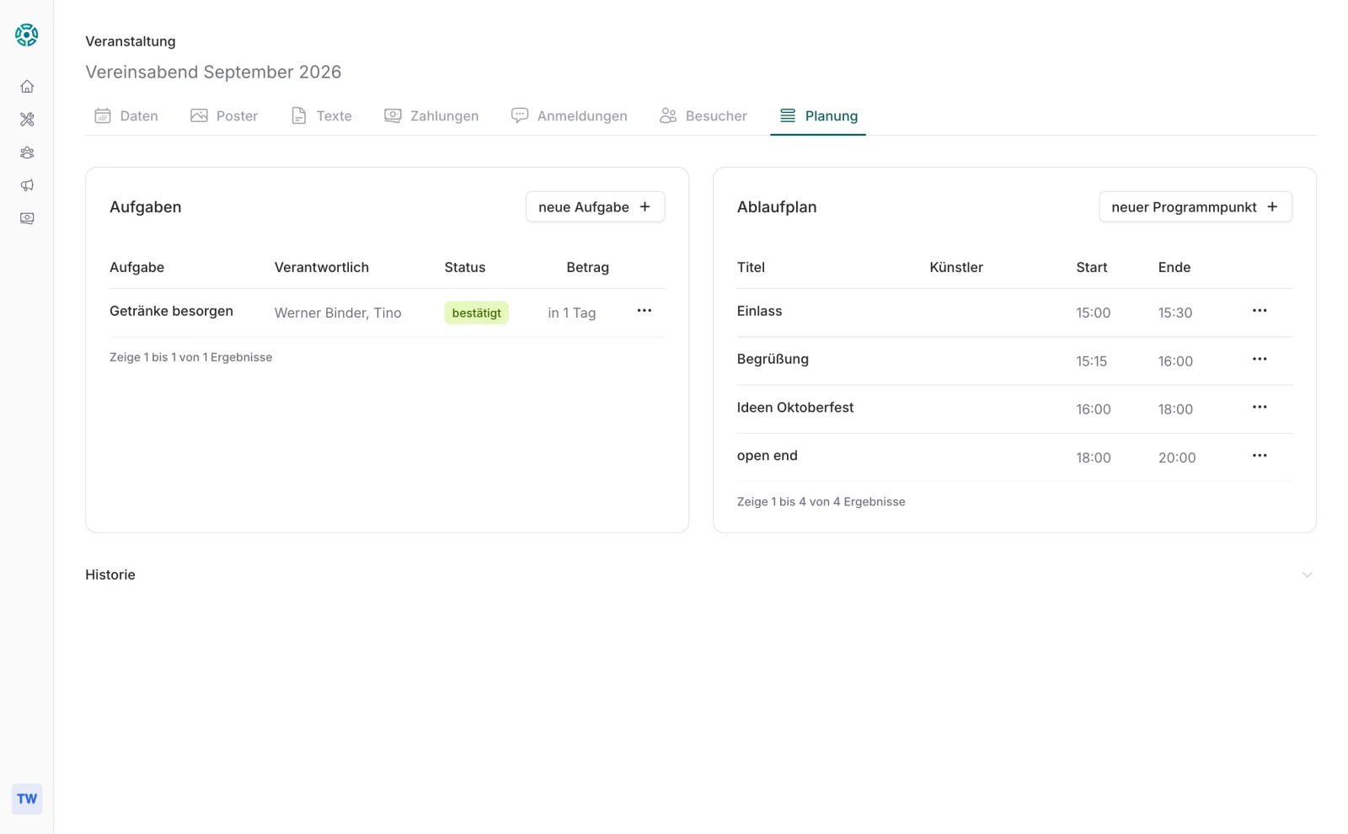Switch to the Poster tab
Image resolution: width=1348 pixels, height=834 pixels.
coord(224,116)
